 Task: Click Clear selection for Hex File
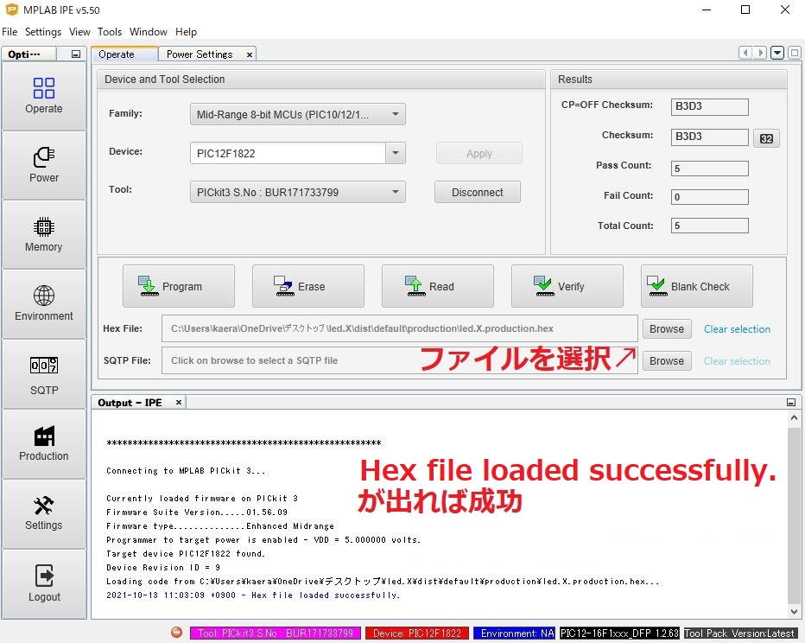[737, 328]
